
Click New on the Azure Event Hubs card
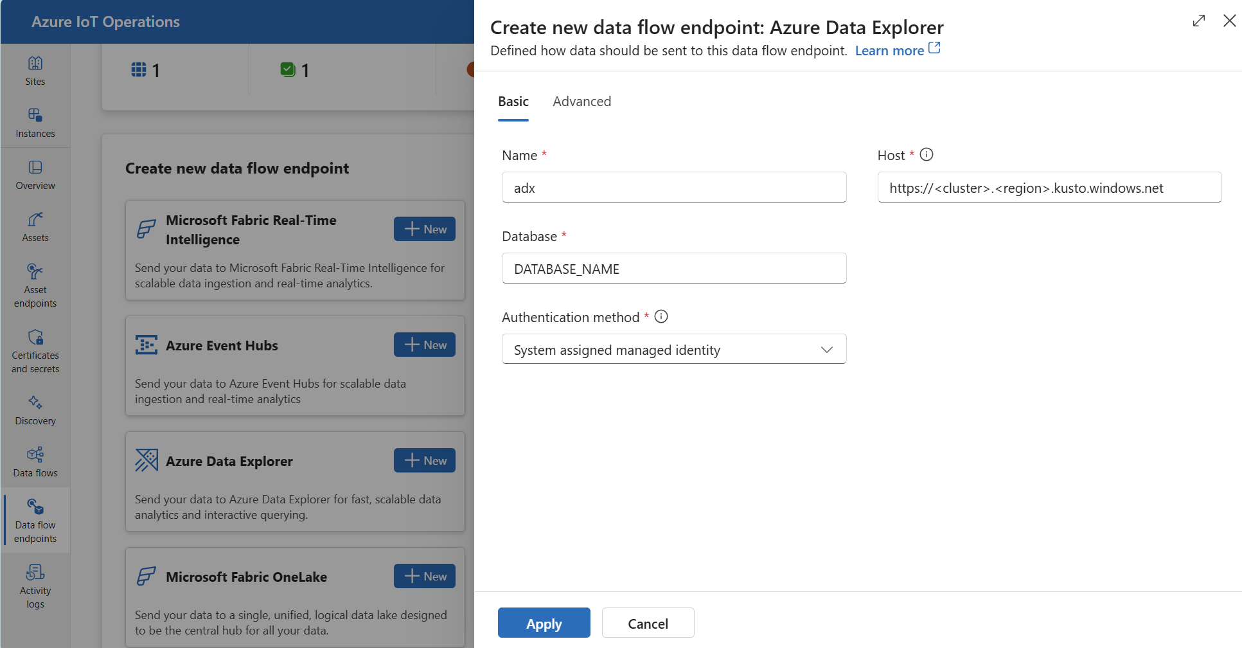pyautogui.click(x=424, y=345)
